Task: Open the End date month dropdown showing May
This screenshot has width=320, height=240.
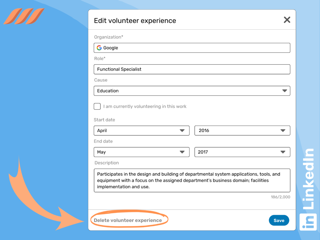Action: pos(142,152)
